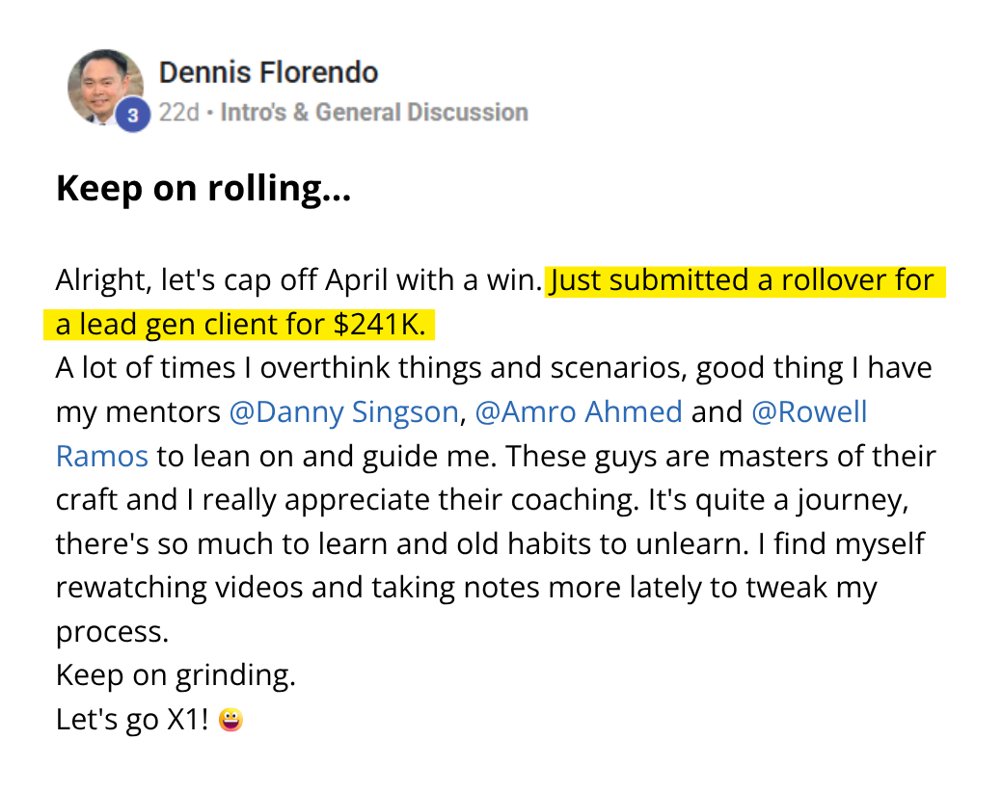Open the Intro's & General Discussion category
Viewport: 1002px width, 792px height.
374,113
